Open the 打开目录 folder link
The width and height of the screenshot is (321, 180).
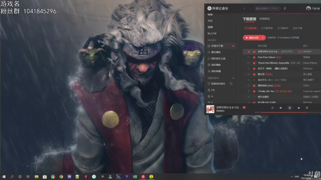pos(295,38)
